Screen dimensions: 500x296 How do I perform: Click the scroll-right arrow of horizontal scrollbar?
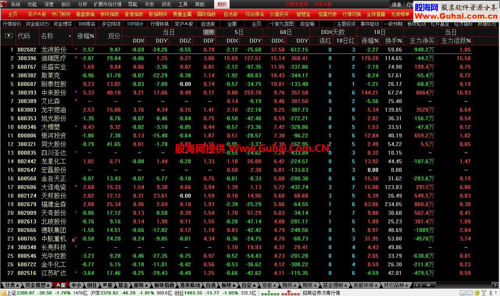click(495, 285)
